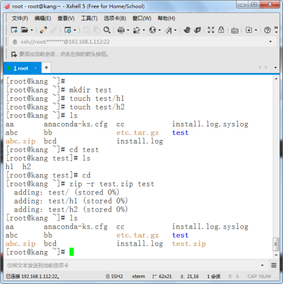Click the keyboard mapping icon
This screenshot has height=284, width=283.
(x=235, y=30)
